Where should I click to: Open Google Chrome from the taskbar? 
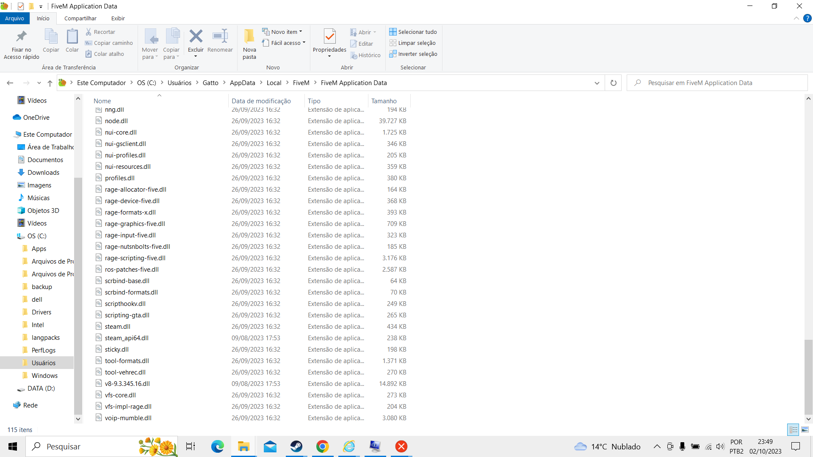pos(322,446)
